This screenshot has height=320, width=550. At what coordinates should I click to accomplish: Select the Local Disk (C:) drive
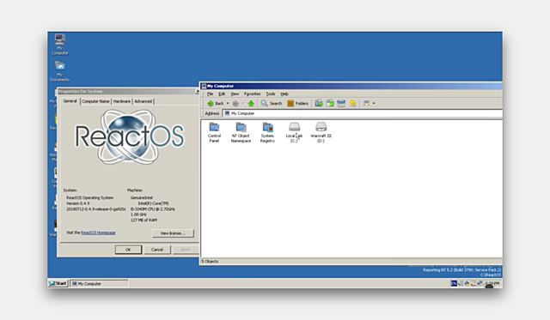pos(294,132)
